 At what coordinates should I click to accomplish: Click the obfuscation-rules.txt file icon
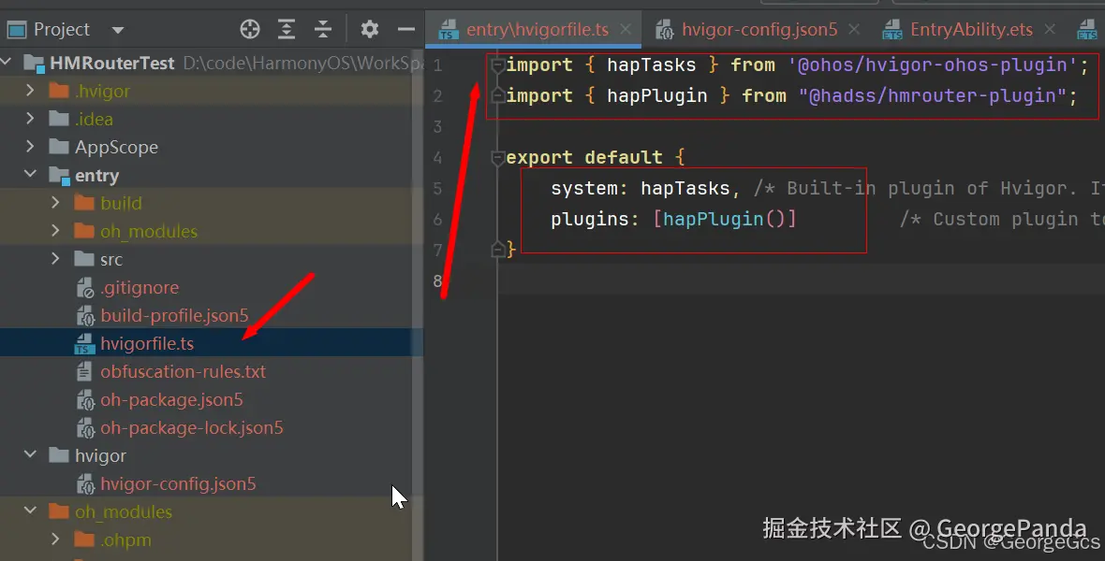click(84, 371)
